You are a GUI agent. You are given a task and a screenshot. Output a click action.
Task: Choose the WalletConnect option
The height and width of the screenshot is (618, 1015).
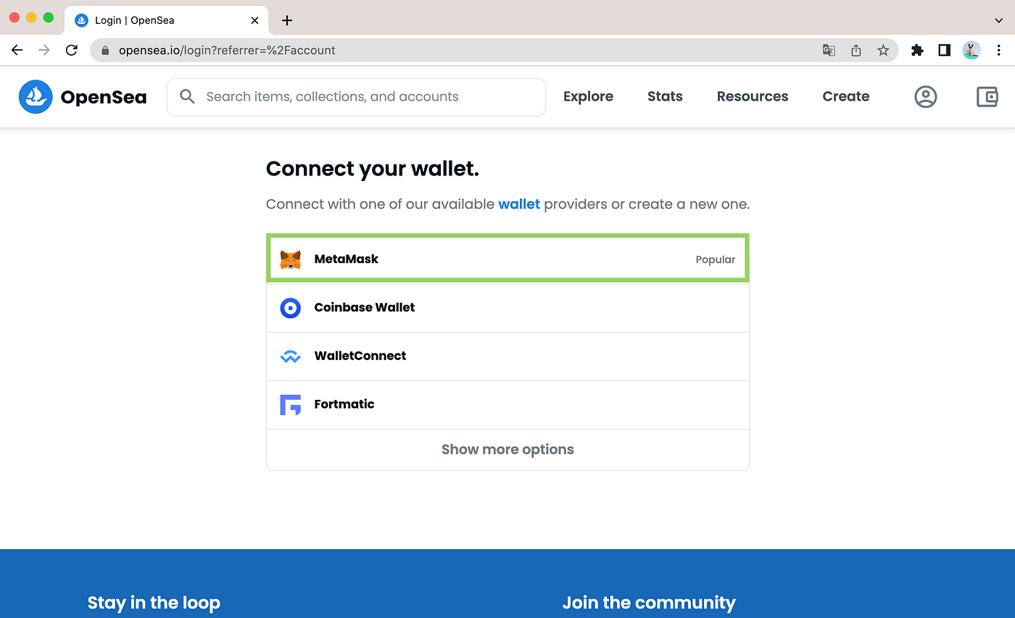(x=507, y=356)
